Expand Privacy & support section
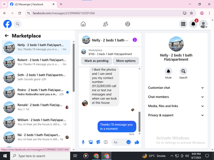The height and width of the screenshot is (160, 214). [176, 115]
